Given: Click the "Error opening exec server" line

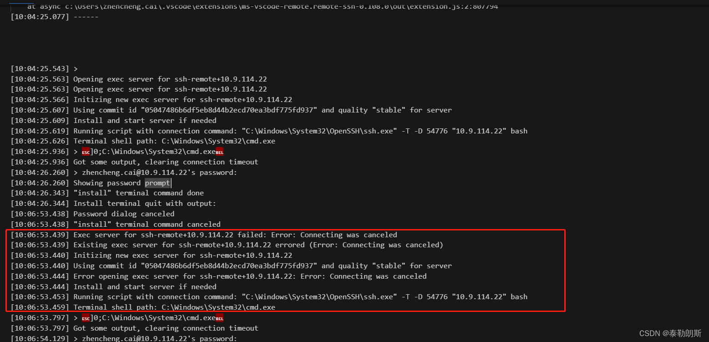Looking at the screenshot, I should coord(250,276).
